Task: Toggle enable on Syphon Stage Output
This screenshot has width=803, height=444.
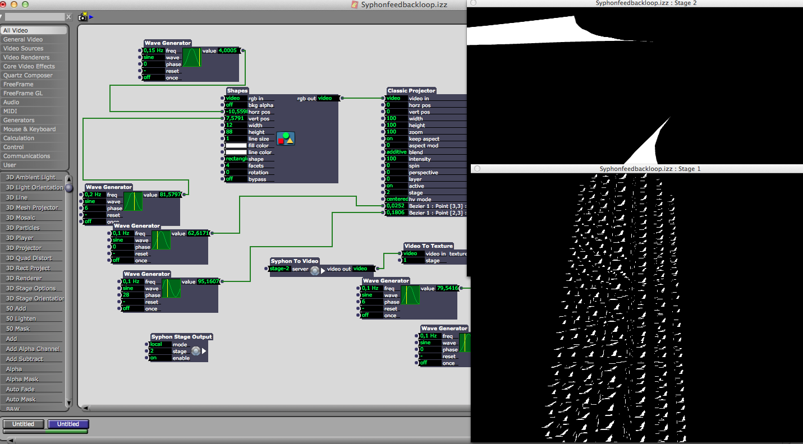Action: [160, 358]
